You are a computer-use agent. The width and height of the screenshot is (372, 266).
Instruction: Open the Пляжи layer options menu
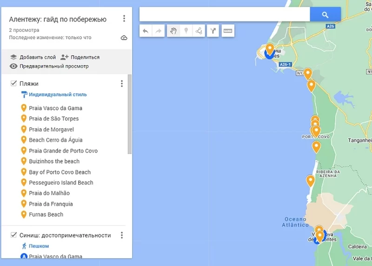tap(122, 84)
